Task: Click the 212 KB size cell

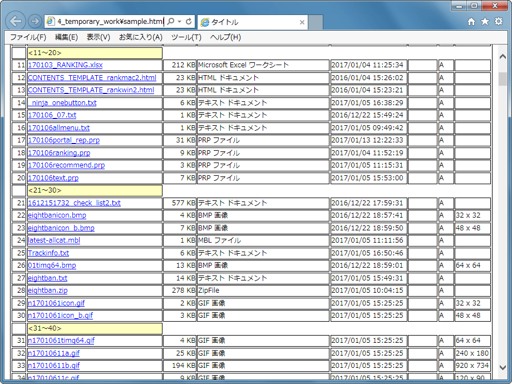Action: pyautogui.click(x=179, y=65)
